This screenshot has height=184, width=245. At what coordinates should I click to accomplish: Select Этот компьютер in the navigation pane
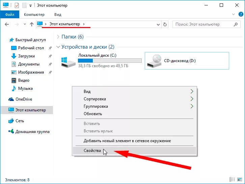[x=27, y=110]
